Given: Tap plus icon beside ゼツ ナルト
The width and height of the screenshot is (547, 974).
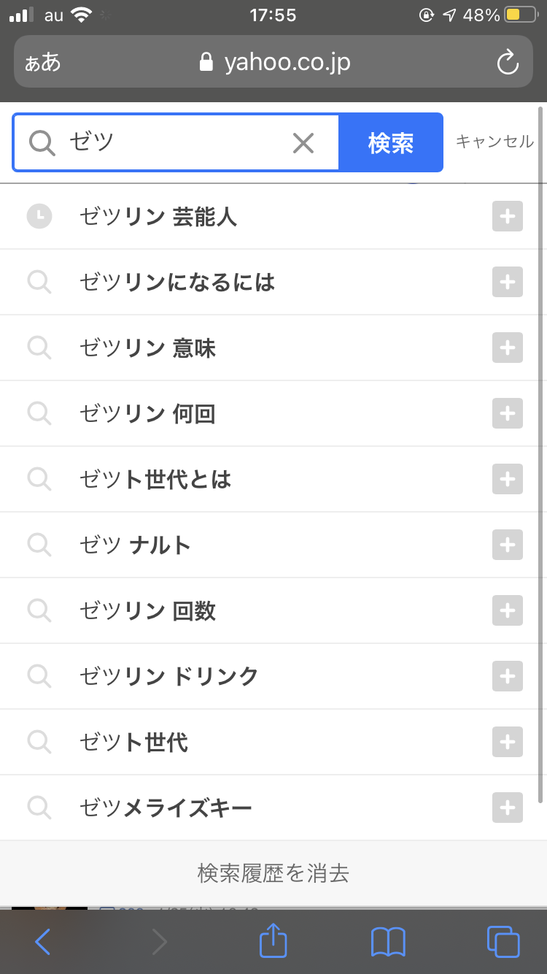Looking at the screenshot, I should [508, 545].
